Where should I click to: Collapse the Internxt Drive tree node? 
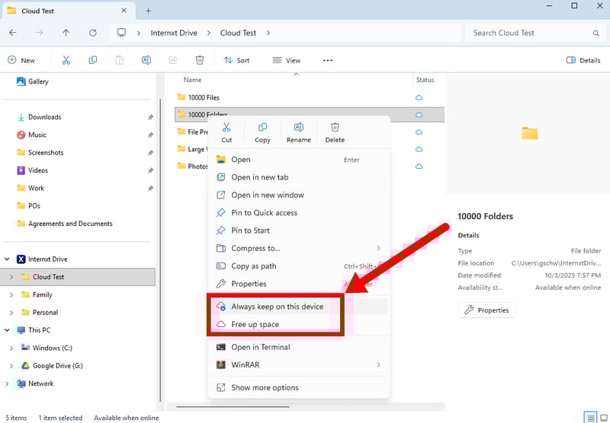8,259
